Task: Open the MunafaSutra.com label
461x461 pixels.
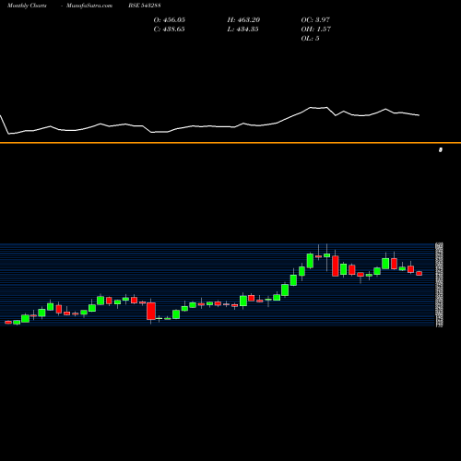Action: [x=89, y=6]
